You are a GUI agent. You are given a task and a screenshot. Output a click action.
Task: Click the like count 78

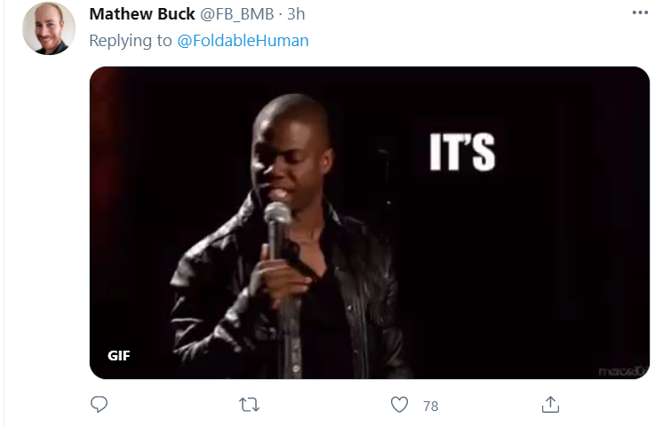(x=430, y=406)
